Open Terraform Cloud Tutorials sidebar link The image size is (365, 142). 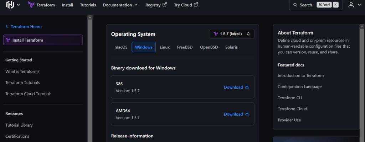pos(29,94)
